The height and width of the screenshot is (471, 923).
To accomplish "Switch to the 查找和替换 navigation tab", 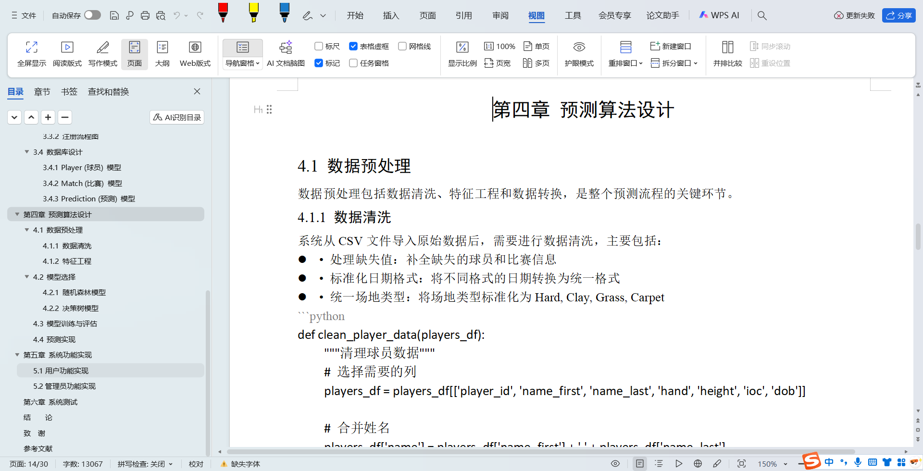I will pyautogui.click(x=109, y=92).
